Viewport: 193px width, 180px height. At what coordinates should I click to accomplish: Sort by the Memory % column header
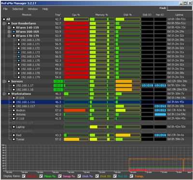point(102,15)
